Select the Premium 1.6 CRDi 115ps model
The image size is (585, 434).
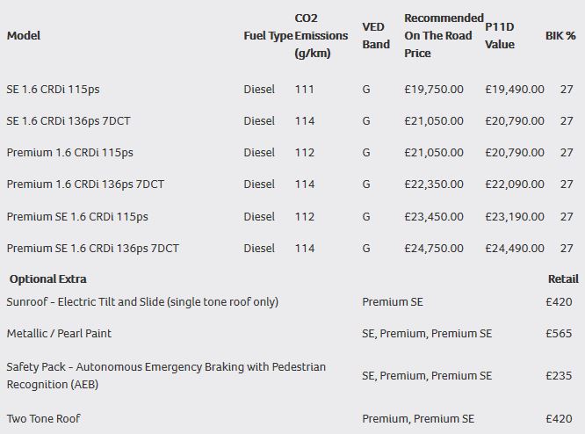[70, 153]
